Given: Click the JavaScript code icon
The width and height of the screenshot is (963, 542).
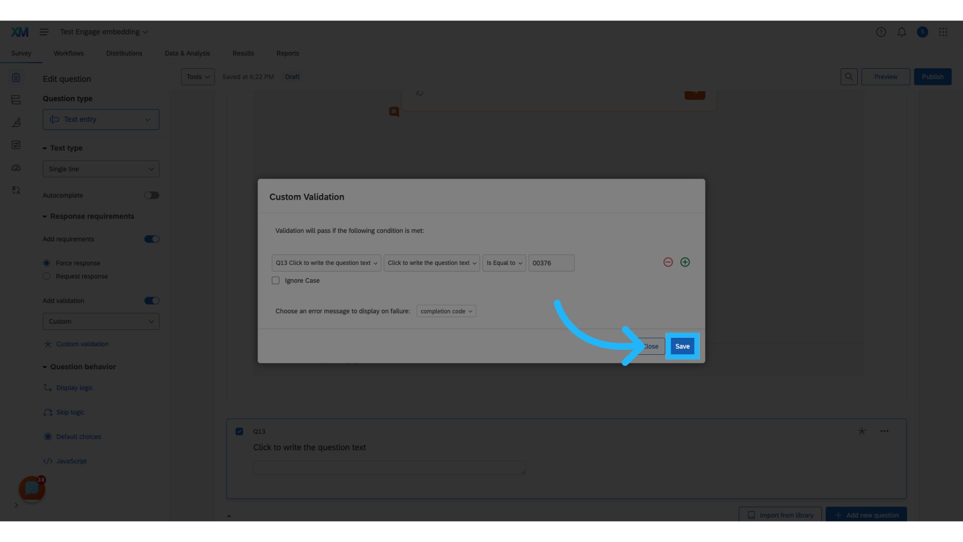Looking at the screenshot, I should click(x=48, y=461).
